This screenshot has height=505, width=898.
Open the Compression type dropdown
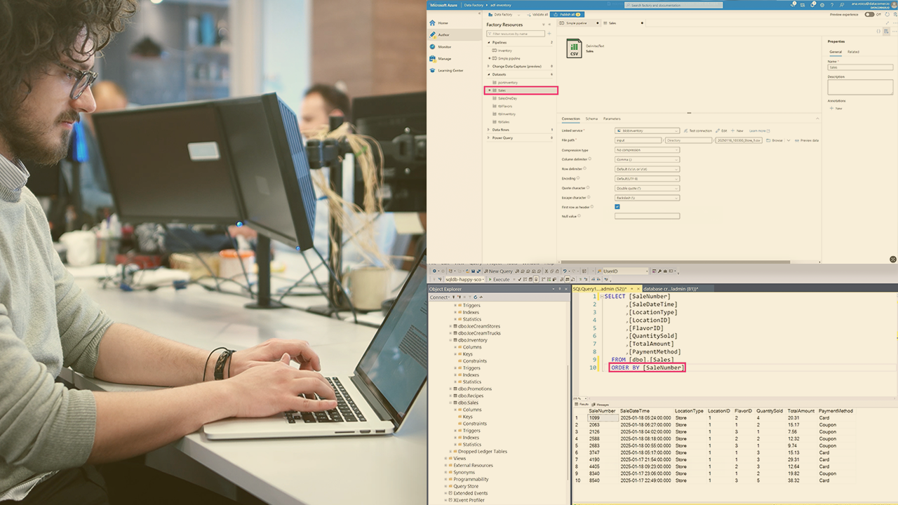(647, 150)
